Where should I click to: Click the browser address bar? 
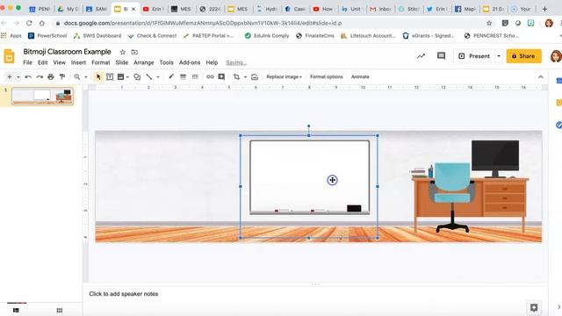[272, 24]
